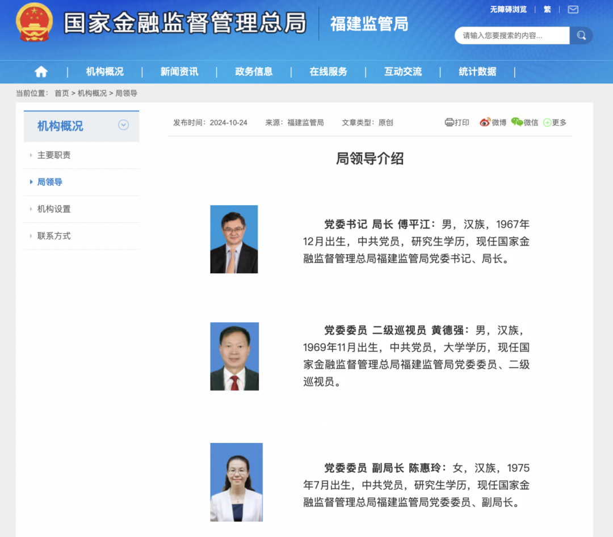Click the green 更多 plus icon

(547, 122)
